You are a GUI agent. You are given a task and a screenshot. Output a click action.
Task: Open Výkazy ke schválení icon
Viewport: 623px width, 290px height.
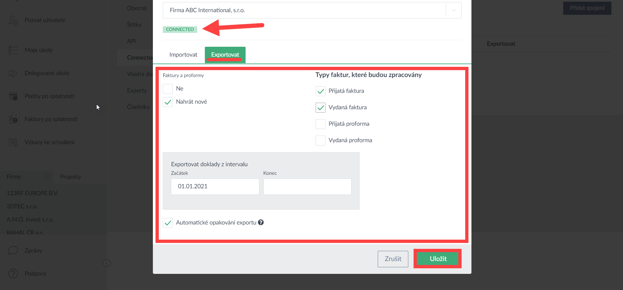[13, 142]
